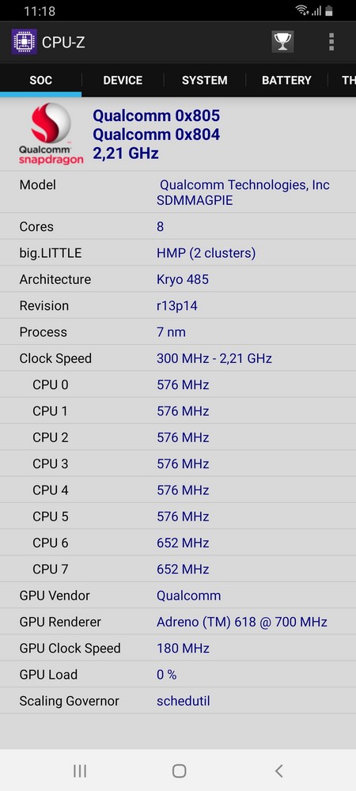
Task: Switch to the BATTERY tab
Action: 286,80
